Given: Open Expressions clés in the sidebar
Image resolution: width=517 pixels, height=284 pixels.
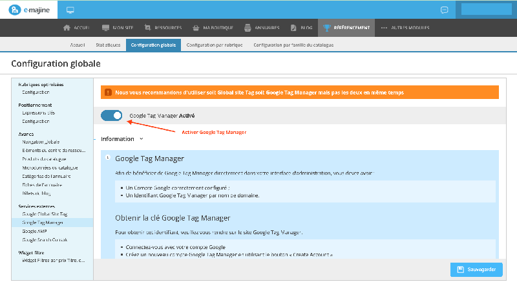Looking at the screenshot, I should [x=39, y=113].
